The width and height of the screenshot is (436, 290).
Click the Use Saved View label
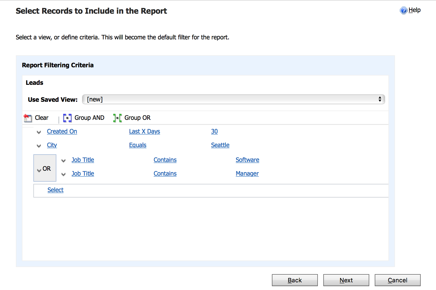pyautogui.click(x=53, y=100)
